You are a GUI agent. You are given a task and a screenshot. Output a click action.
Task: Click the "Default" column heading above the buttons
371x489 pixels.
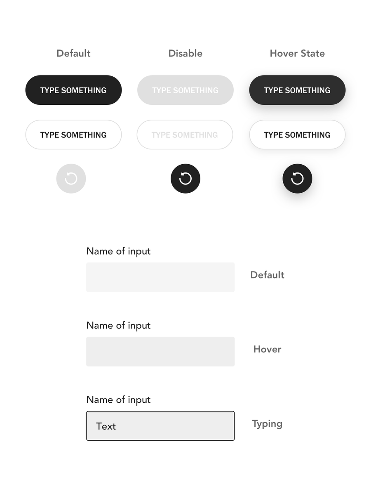point(73,53)
